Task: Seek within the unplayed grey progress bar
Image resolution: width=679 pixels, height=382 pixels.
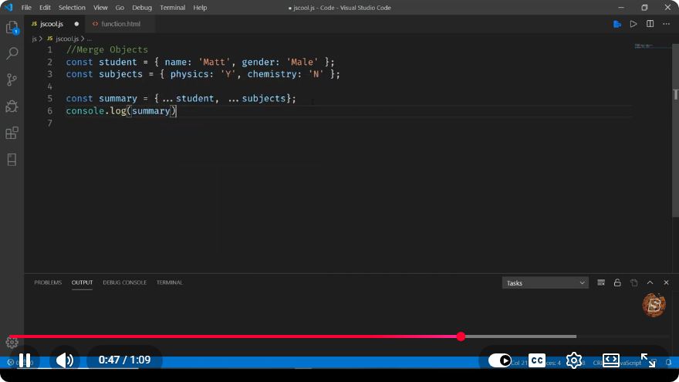Action: point(521,336)
